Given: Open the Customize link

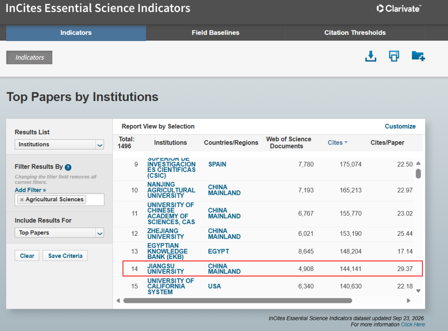Looking at the screenshot, I should point(400,126).
